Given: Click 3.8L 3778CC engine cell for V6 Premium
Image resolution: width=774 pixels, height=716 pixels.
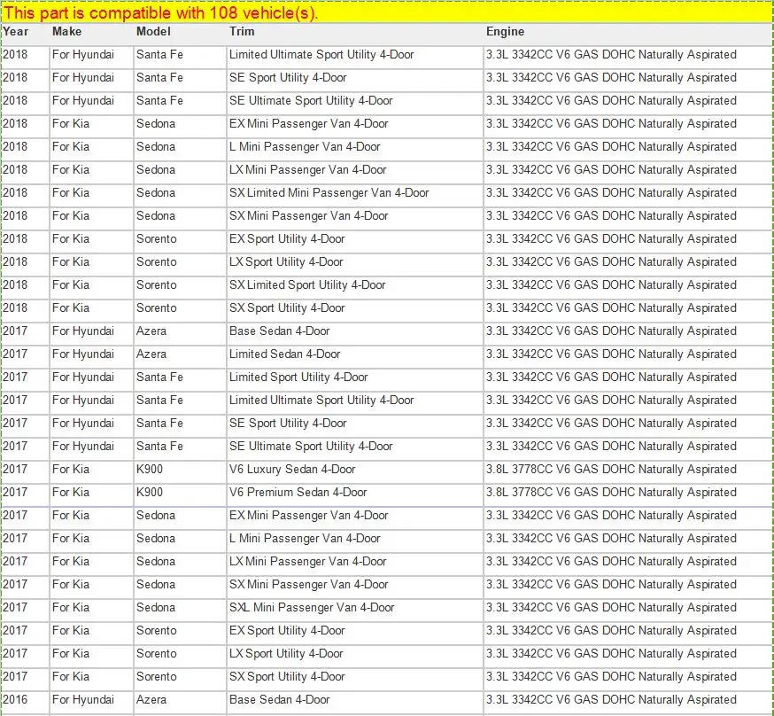Looking at the screenshot, I should click(611, 493).
